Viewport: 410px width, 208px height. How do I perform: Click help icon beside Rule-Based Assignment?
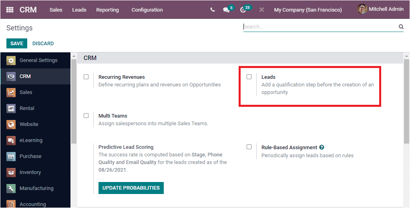tap(322, 147)
